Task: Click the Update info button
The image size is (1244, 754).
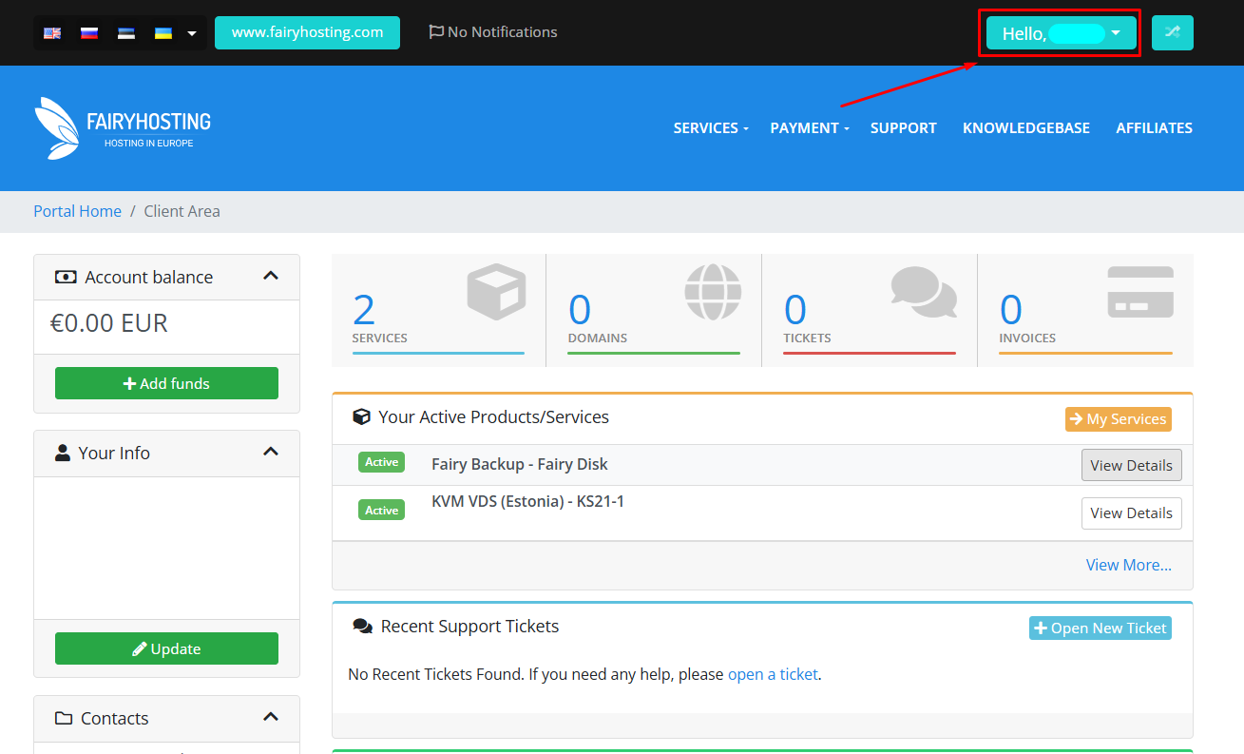Action: [166, 648]
